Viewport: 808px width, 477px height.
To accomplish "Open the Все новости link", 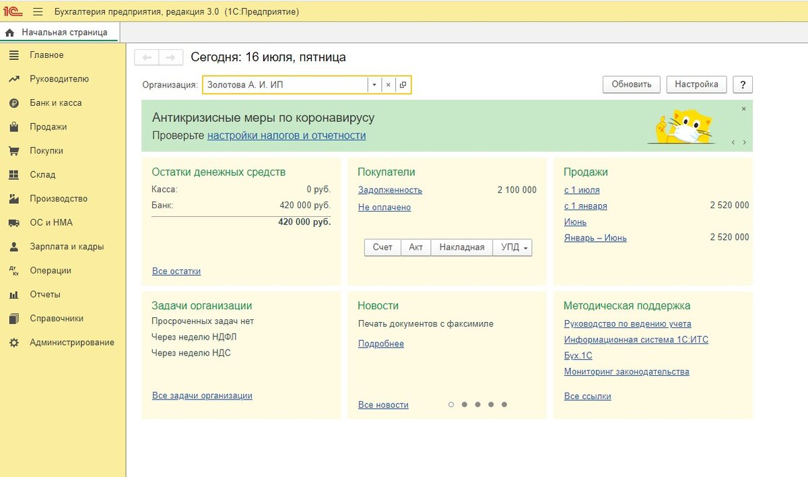I will click(x=383, y=405).
